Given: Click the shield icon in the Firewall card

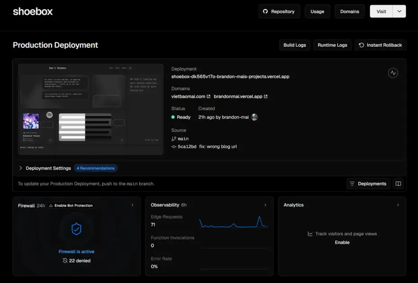Looking at the screenshot, I should coord(76,230).
